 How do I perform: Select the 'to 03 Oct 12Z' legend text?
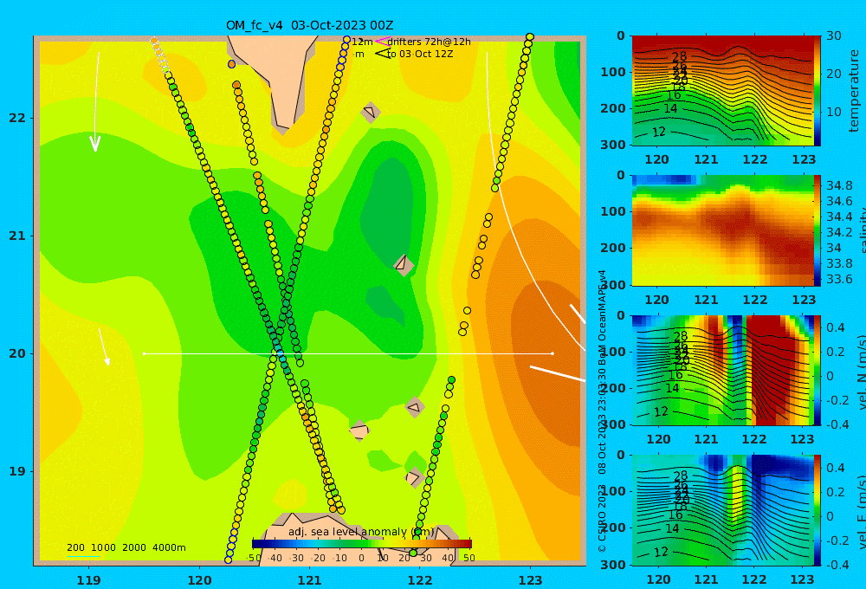pyautogui.click(x=420, y=54)
